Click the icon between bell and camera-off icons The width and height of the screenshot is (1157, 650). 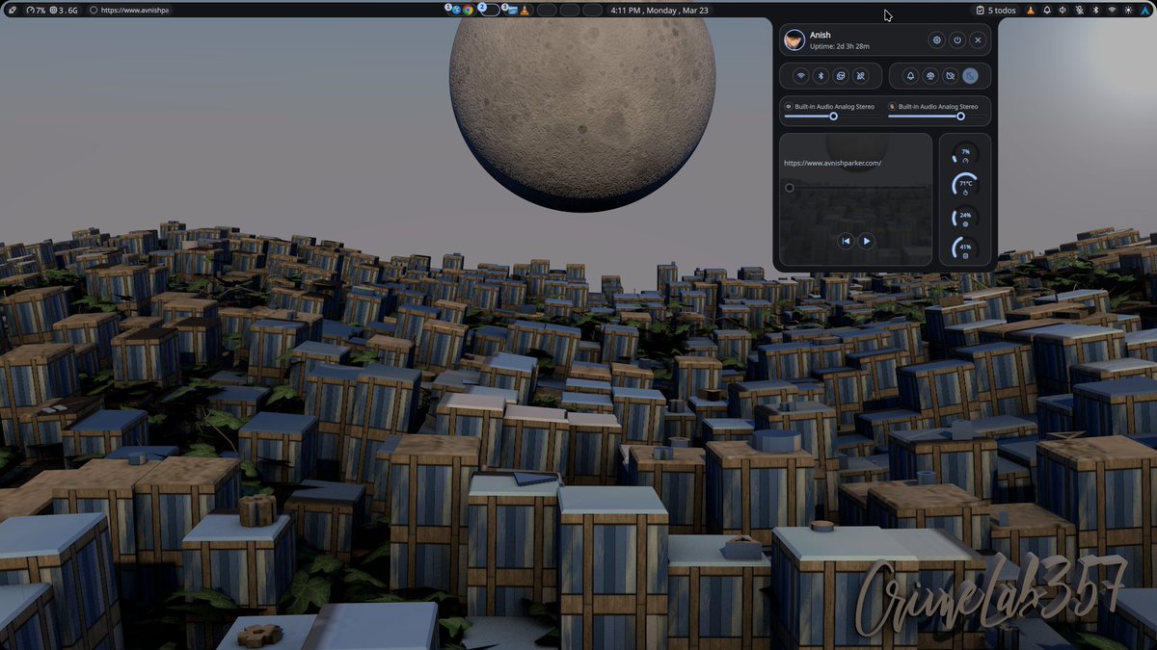pos(930,75)
